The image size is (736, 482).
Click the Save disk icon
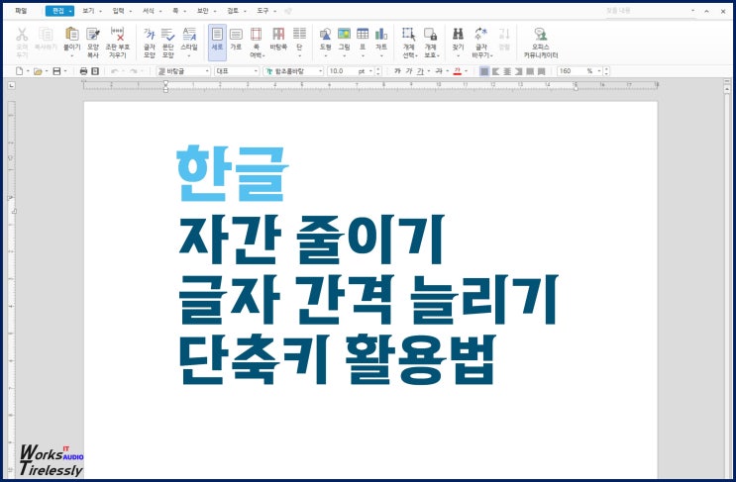point(56,71)
